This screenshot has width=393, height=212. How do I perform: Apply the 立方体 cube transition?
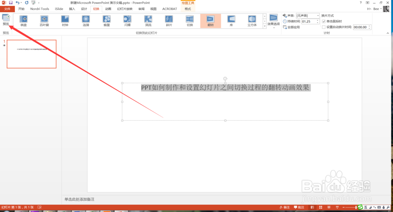[252, 20]
